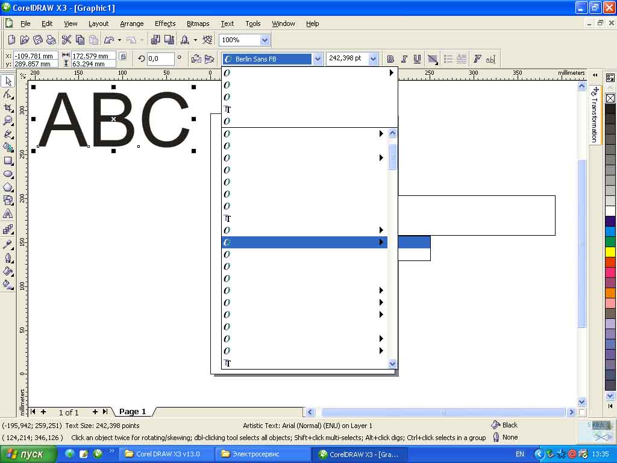This screenshot has height=463, width=617.
Task: Open the Application launcher icon
Action: [184, 39]
